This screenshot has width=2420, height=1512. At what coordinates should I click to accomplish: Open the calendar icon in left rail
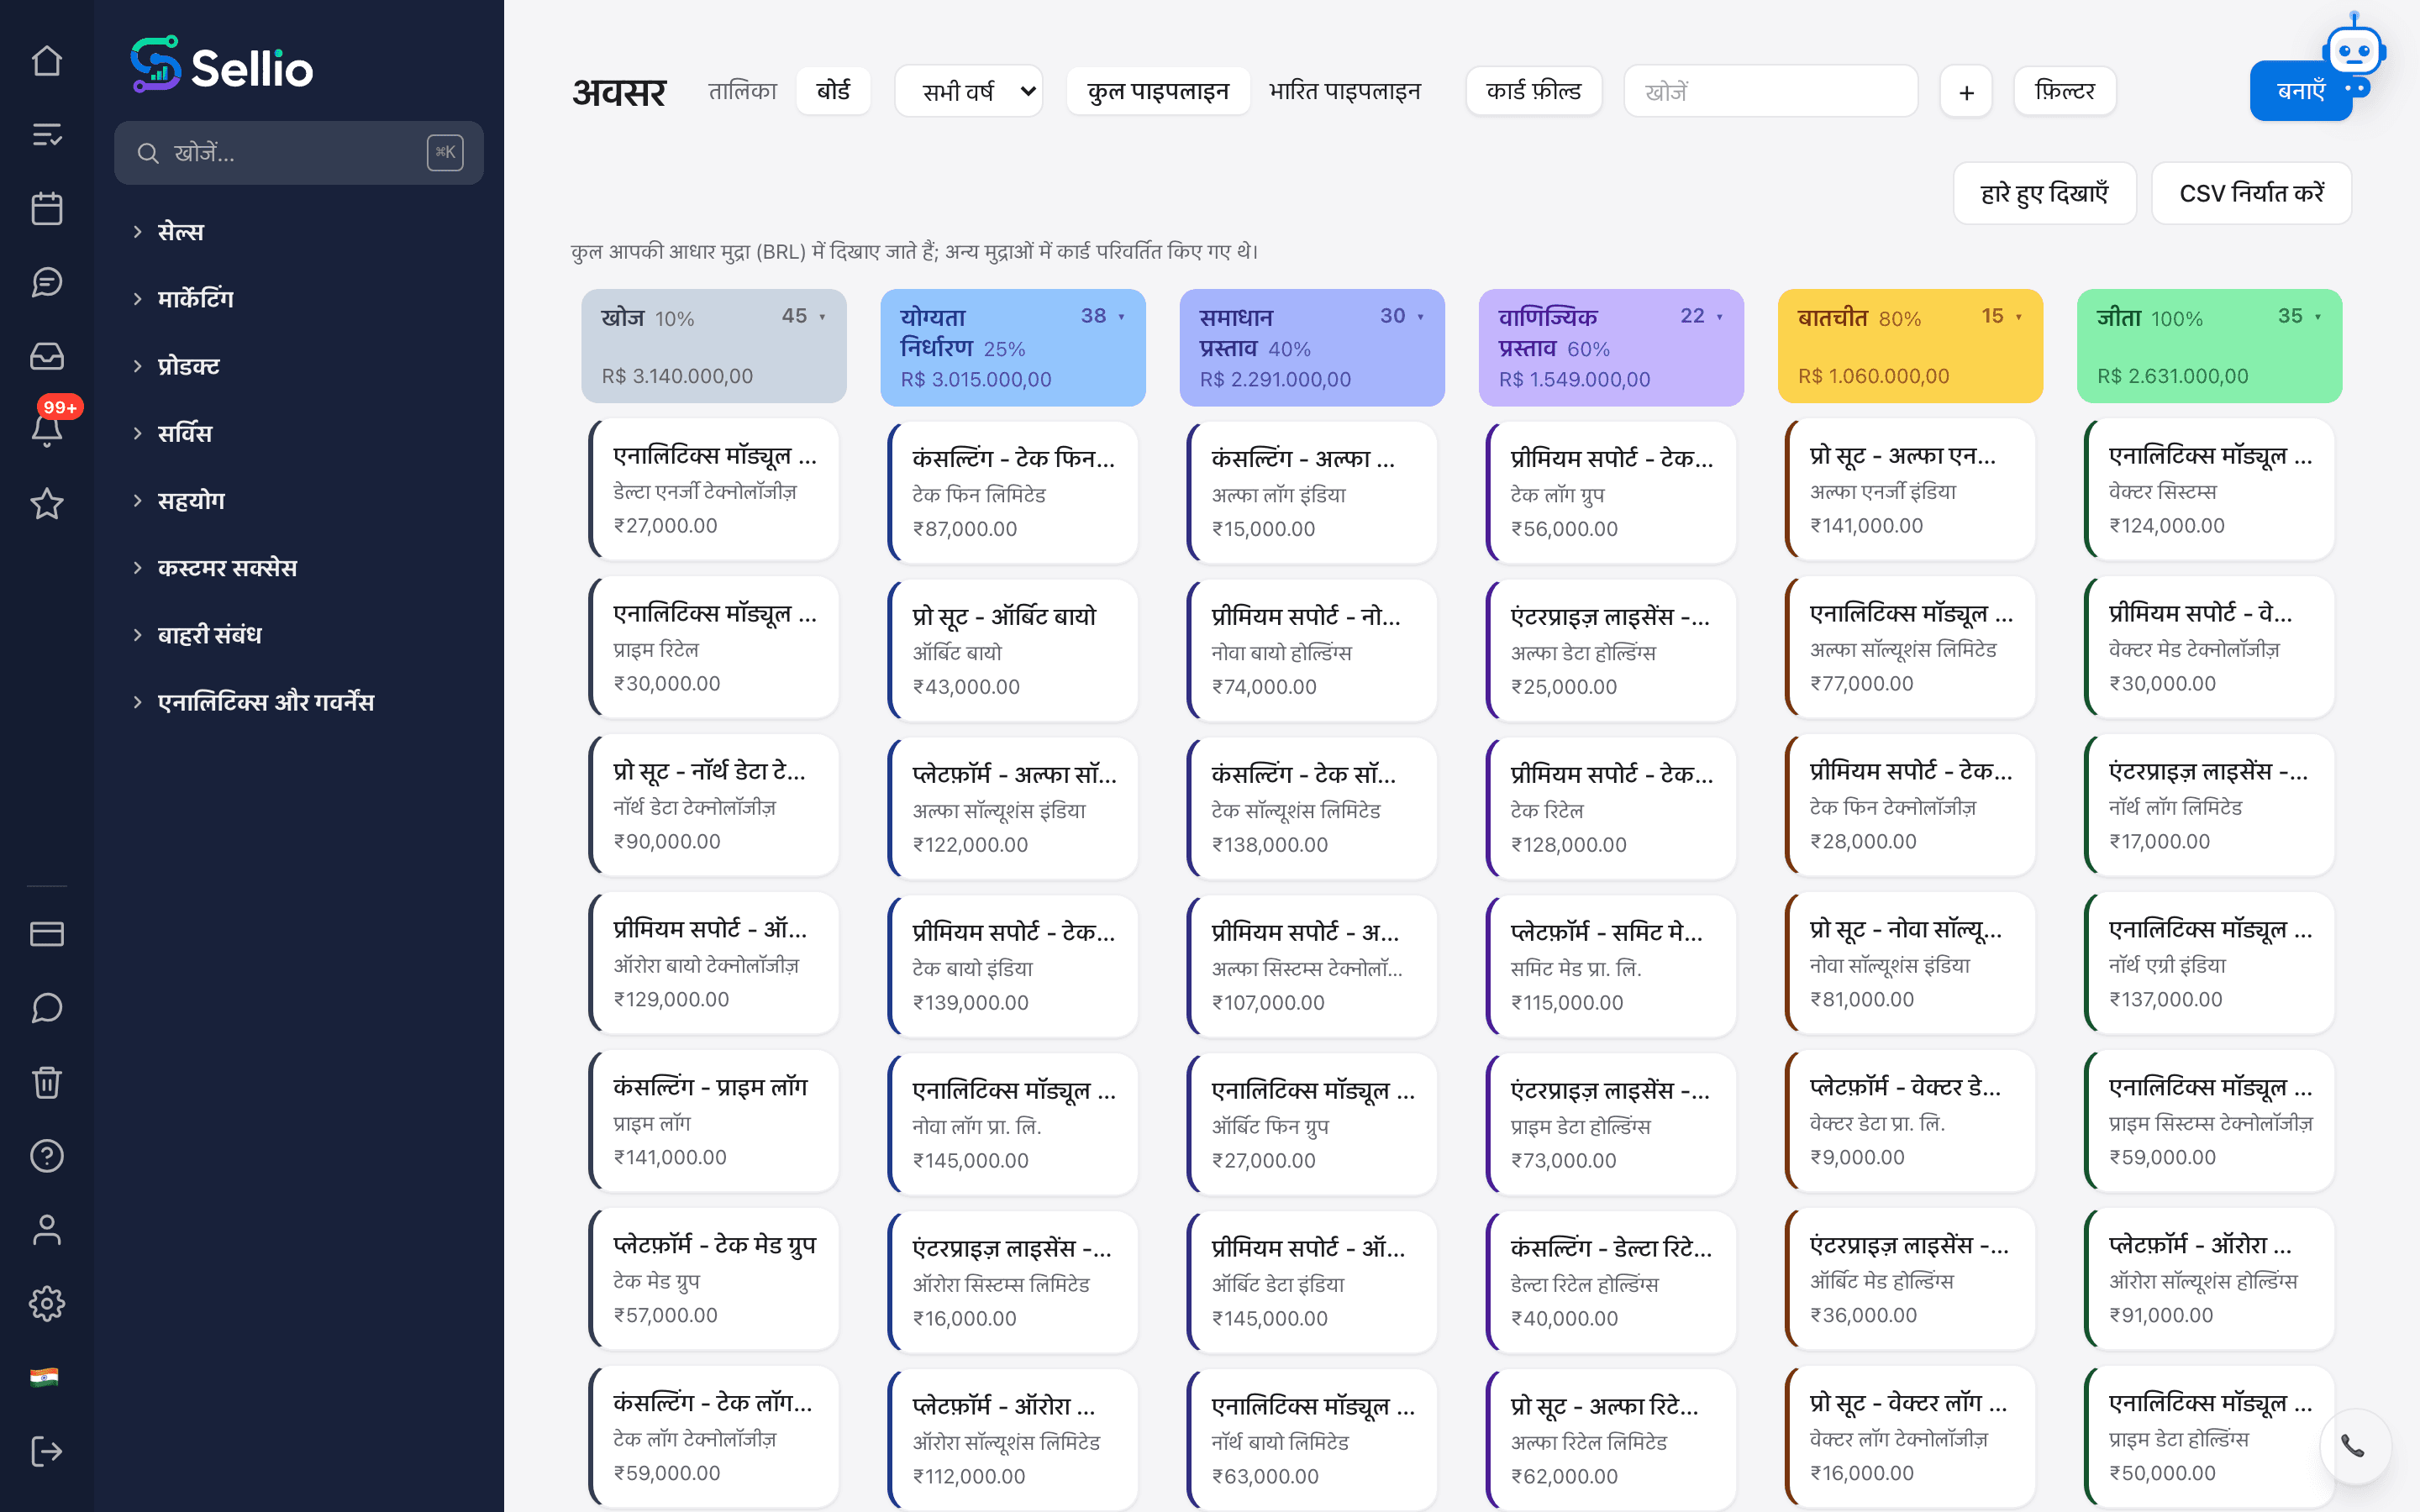(x=47, y=209)
